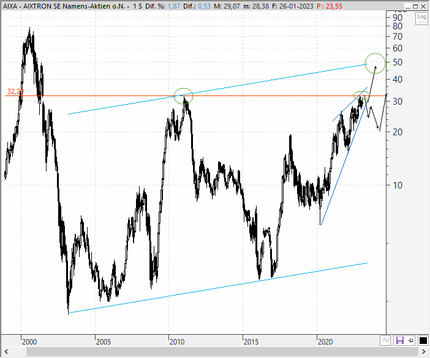Click the 10 price axis label
Viewport: 430px width, 358px height.
(x=398, y=185)
